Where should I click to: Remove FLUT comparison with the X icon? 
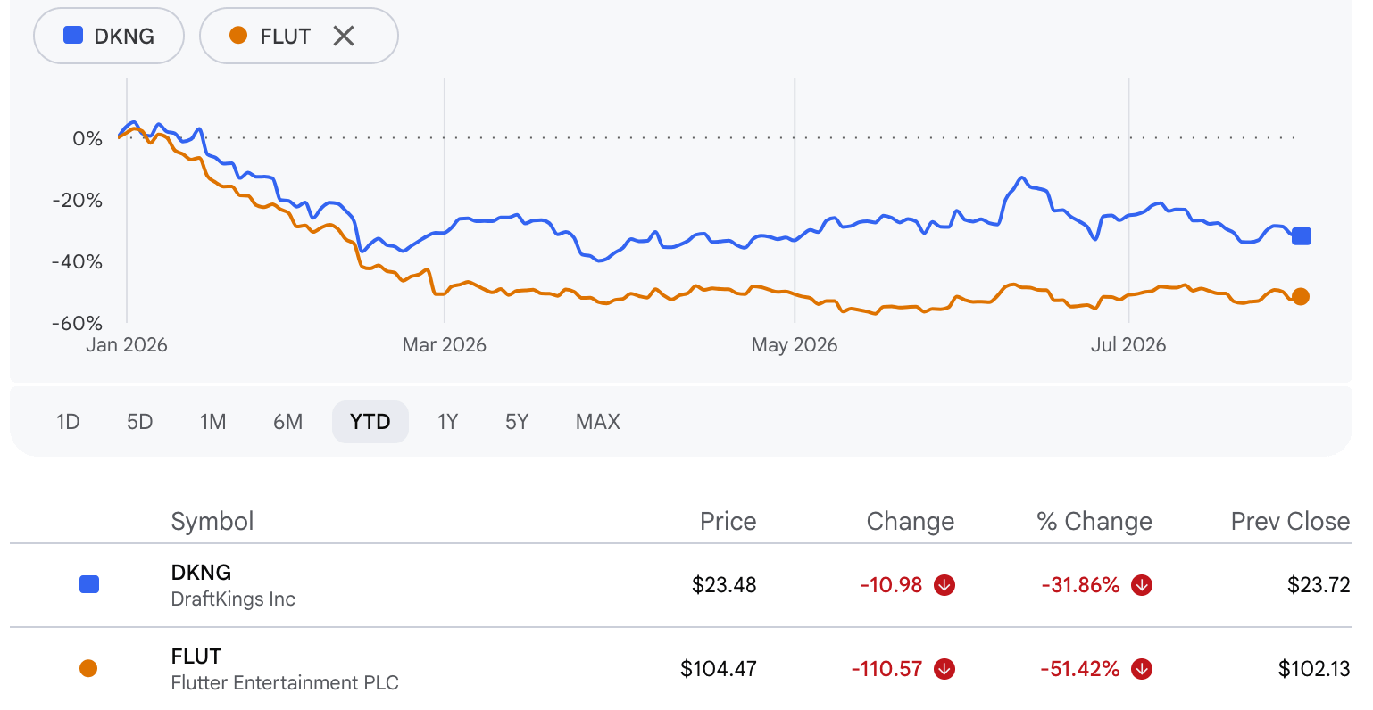(344, 36)
